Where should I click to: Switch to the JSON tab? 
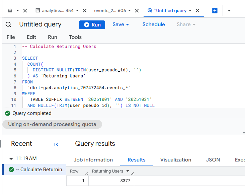[x=213, y=160]
